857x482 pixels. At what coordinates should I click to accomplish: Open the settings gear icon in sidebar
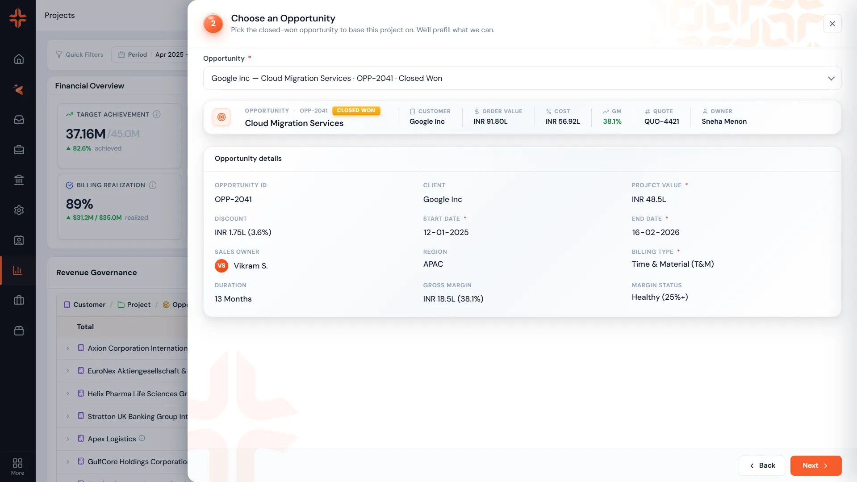[19, 210]
